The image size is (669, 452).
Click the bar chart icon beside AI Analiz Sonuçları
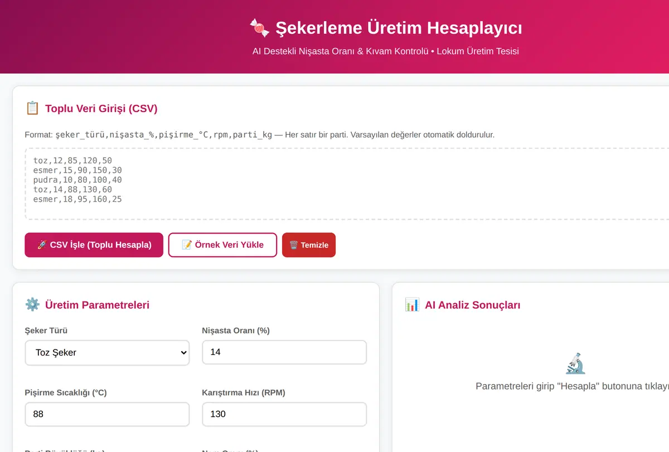(x=412, y=304)
